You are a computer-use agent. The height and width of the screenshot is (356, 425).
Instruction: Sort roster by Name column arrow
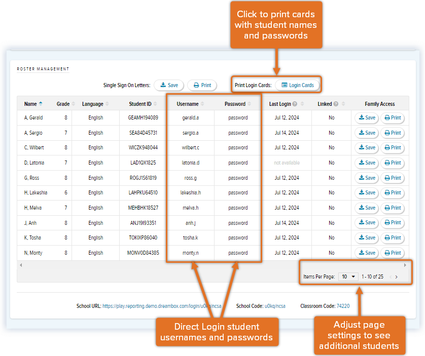click(41, 104)
